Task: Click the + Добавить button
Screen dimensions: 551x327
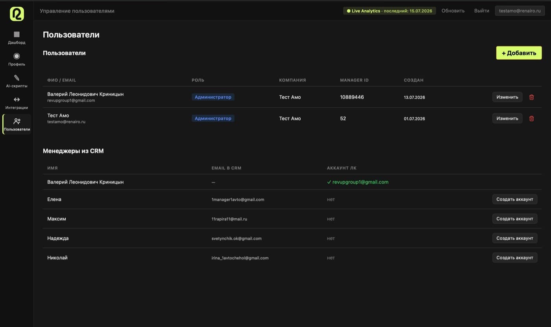Action: tap(519, 53)
